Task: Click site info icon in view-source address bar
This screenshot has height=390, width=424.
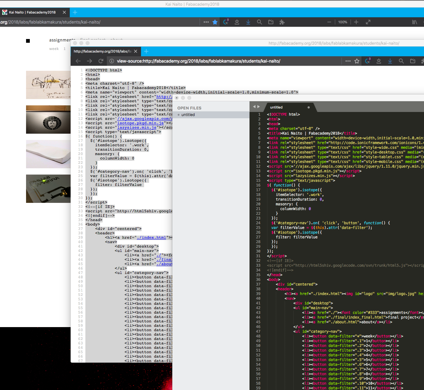Action: point(111,61)
